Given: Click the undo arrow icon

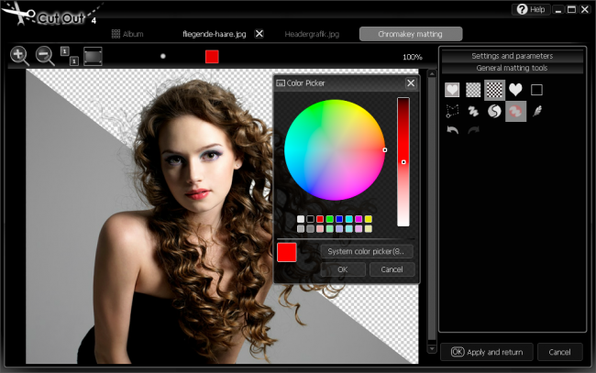Looking at the screenshot, I should tap(452, 130).
